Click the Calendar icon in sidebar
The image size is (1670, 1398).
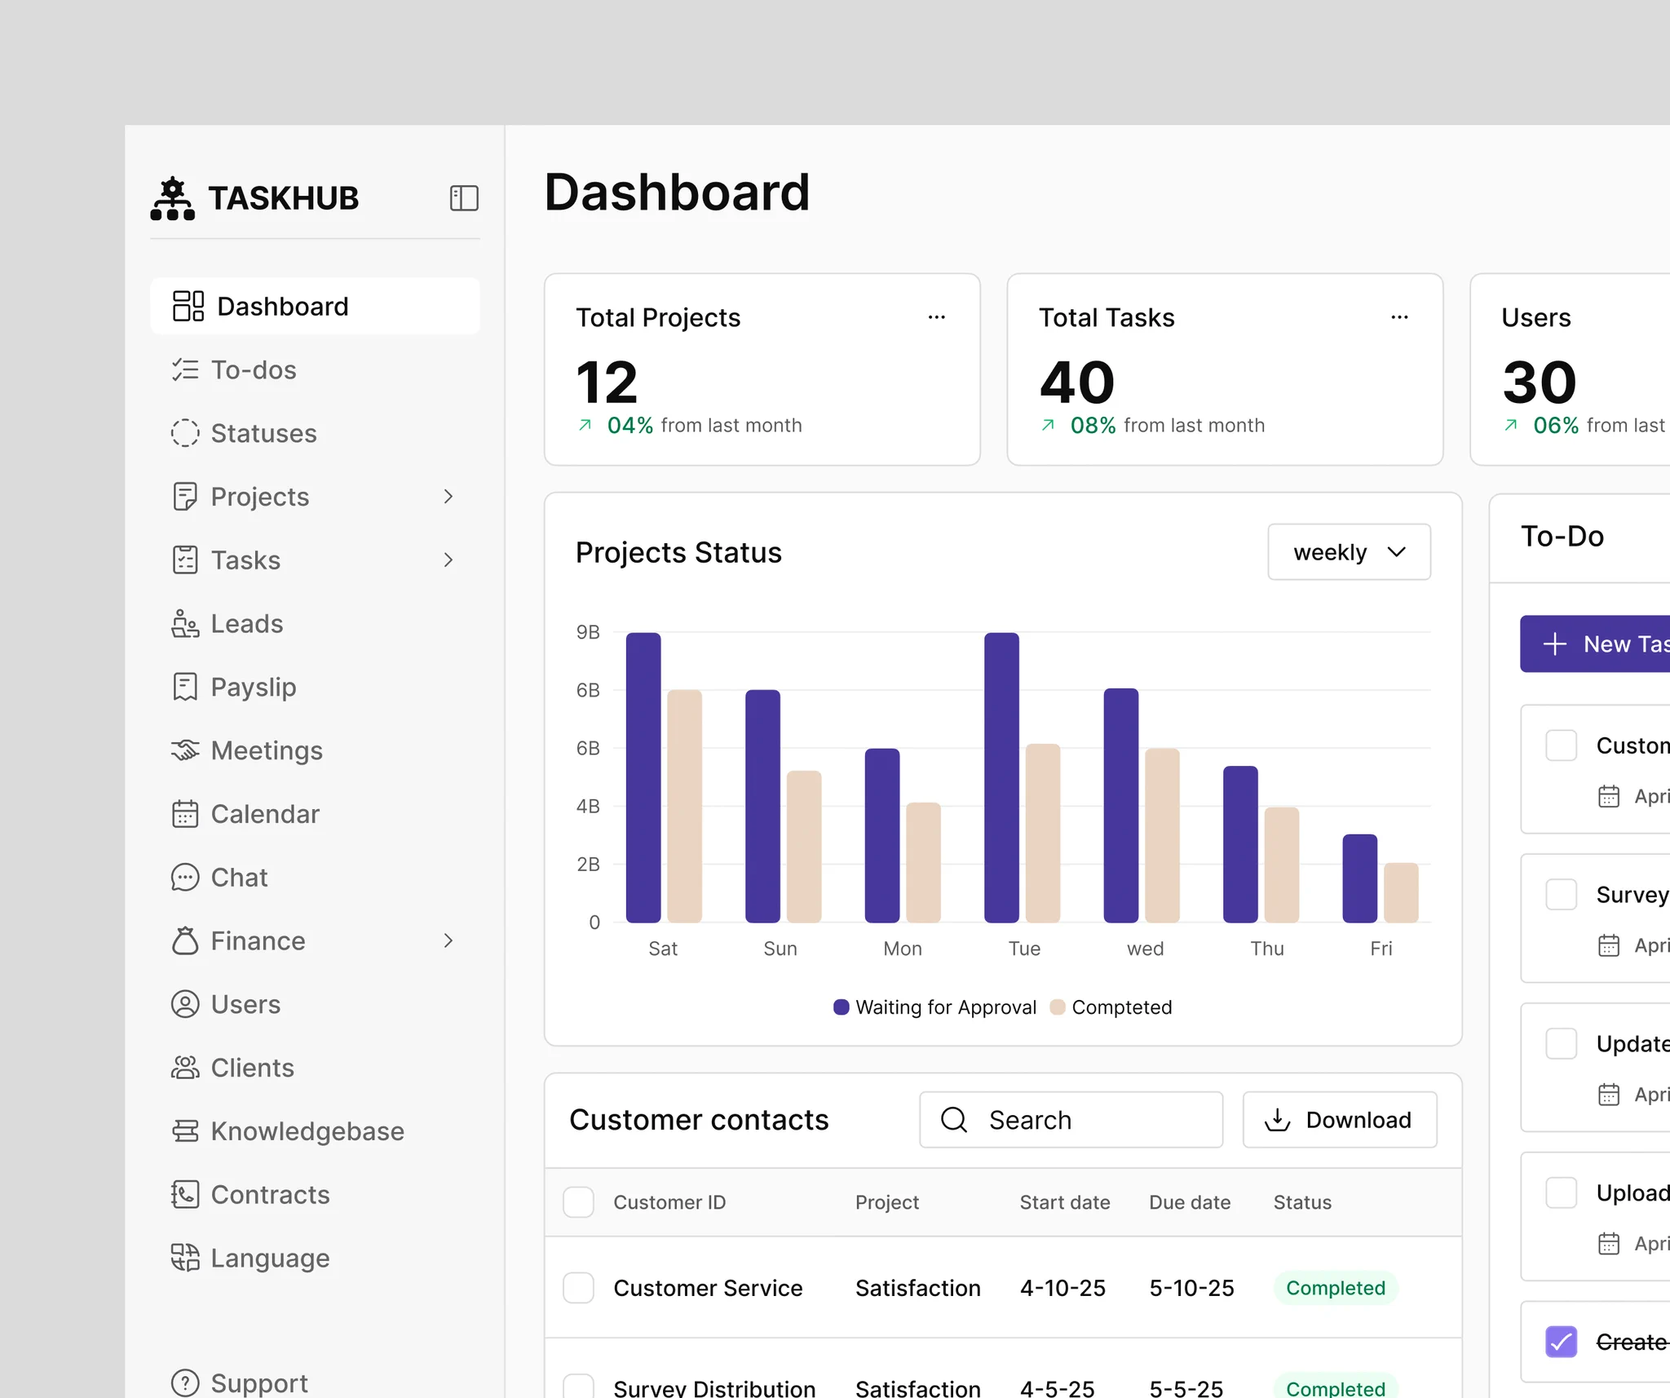tap(185, 814)
